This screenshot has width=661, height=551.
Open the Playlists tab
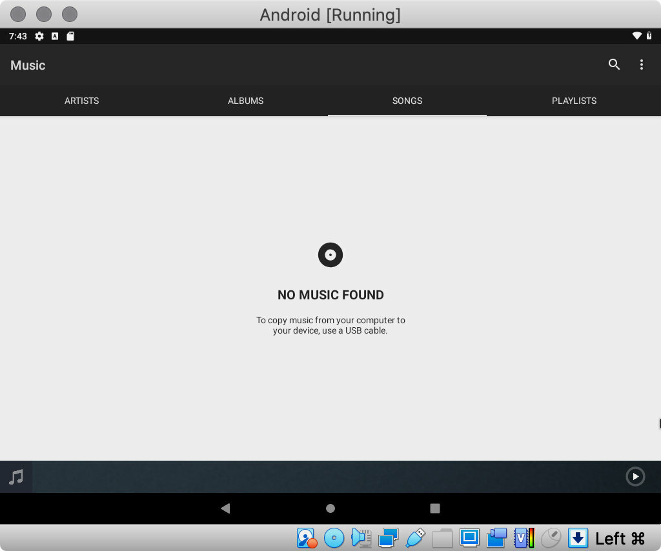tap(574, 101)
